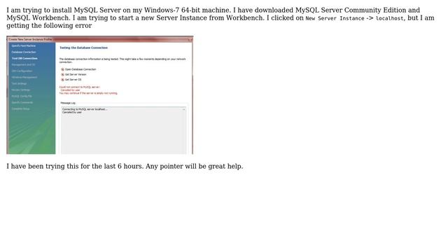The image size is (448, 252).
Task: Click 'Connecting to MySQL server localhost' log line
Action: coord(85,109)
